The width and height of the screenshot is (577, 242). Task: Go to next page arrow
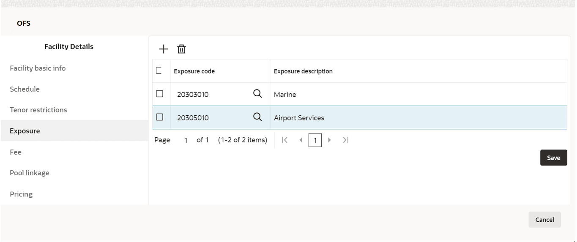click(x=330, y=140)
